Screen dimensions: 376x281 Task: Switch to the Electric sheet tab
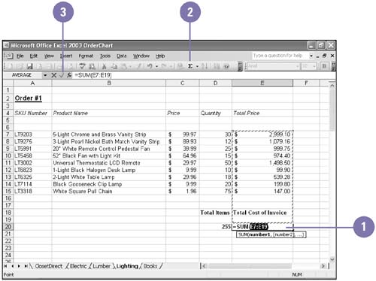(78, 266)
